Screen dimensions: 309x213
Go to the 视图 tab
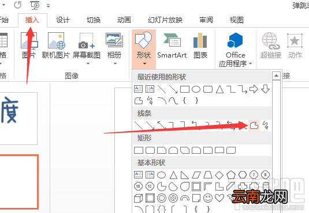(x=236, y=20)
